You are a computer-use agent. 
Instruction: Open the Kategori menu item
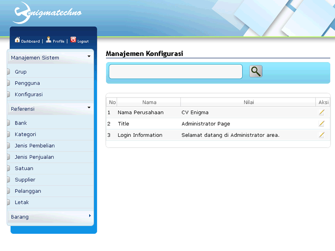pyautogui.click(x=51, y=134)
